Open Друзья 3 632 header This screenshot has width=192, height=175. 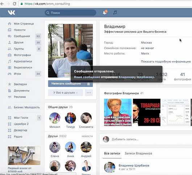(x=57, y=136)
